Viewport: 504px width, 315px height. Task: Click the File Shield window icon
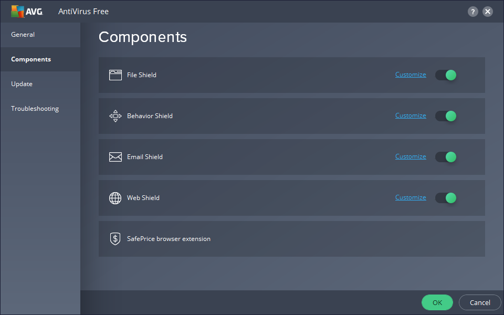(115, 75)
